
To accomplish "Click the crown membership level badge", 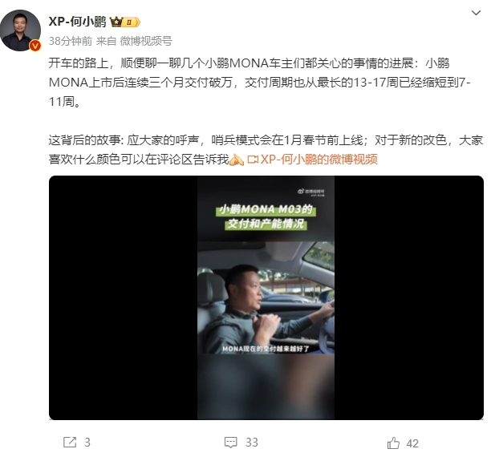I will 125,22.
